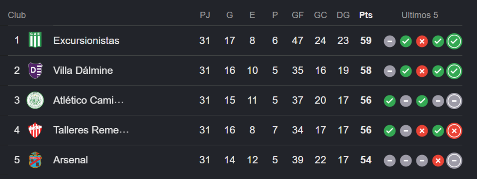Open the Villa Dálmine team link
477x179 pixels.
[83, 70]
